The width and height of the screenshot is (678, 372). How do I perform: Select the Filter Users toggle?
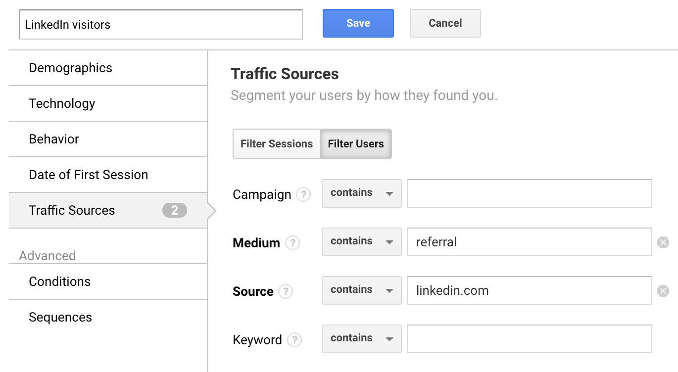[356, 144]
